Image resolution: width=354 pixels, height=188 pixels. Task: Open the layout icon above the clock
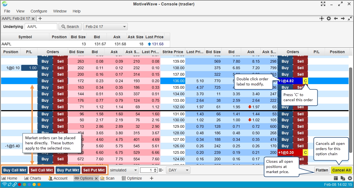click(x=336, y=178)
